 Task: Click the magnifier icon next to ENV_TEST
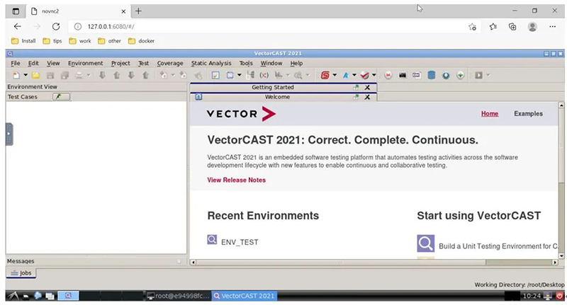[212, 240]
